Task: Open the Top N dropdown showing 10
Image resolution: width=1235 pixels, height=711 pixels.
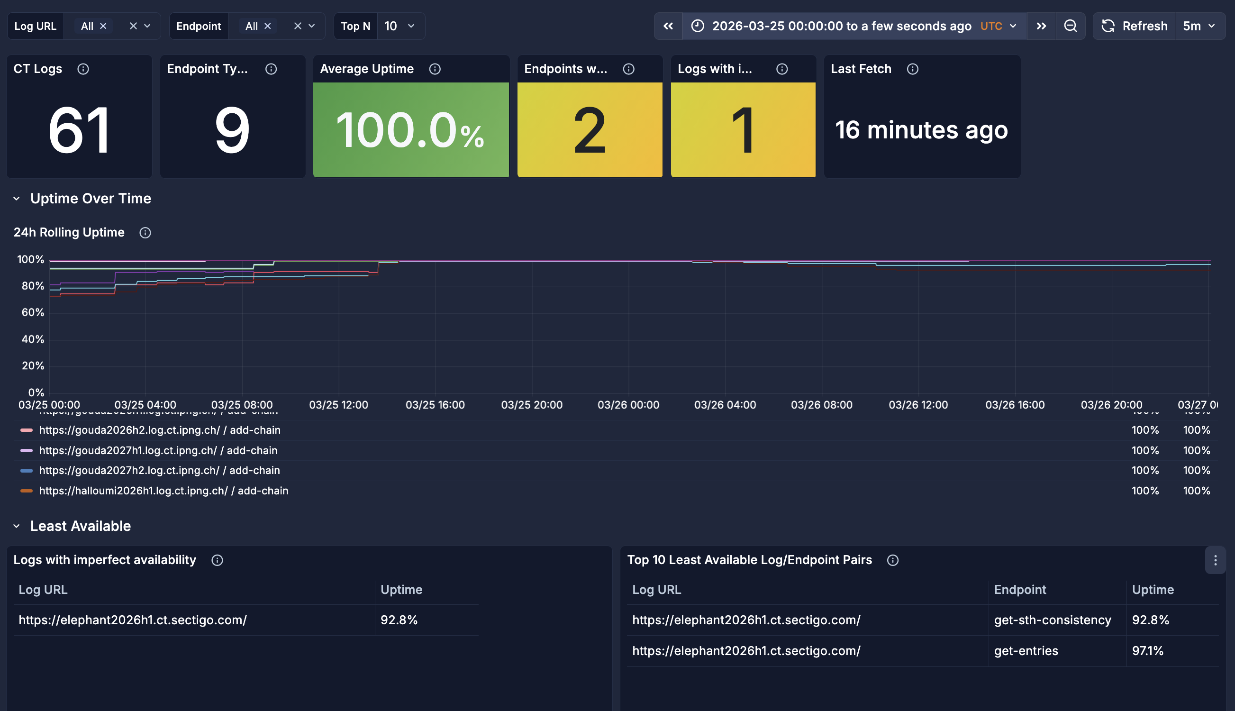Action: point(400,26)
